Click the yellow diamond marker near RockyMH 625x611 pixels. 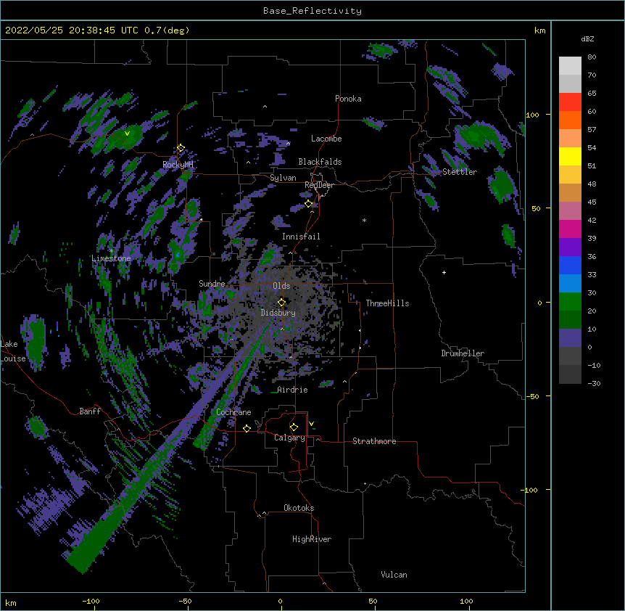181,148
